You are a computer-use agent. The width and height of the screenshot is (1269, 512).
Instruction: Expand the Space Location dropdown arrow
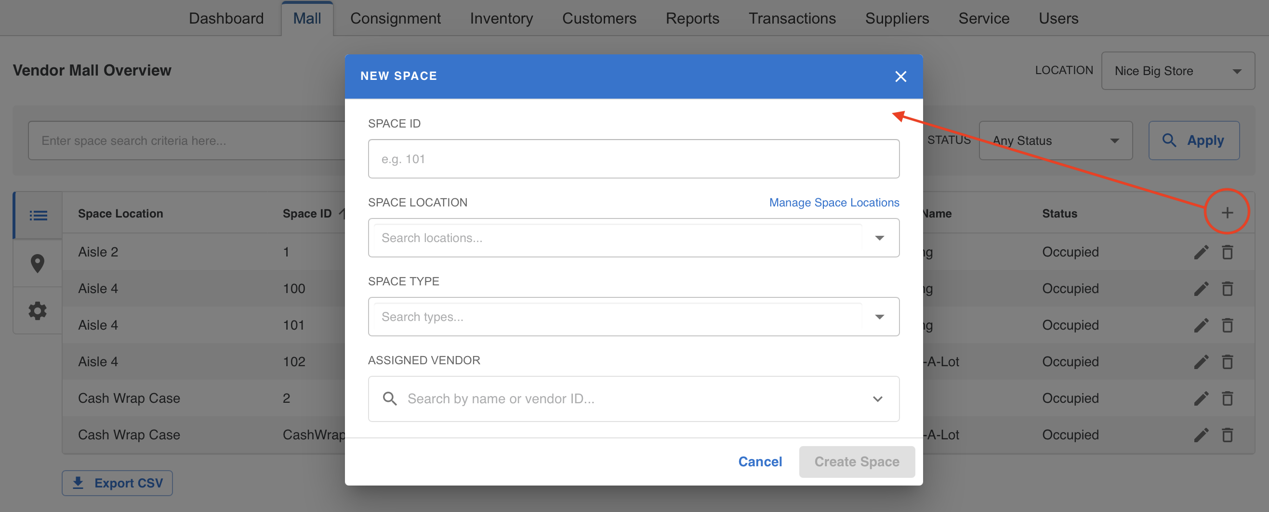(879, 238)
